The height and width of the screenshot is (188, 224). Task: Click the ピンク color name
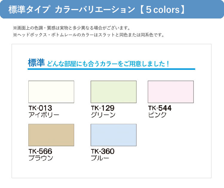point(157,115)
